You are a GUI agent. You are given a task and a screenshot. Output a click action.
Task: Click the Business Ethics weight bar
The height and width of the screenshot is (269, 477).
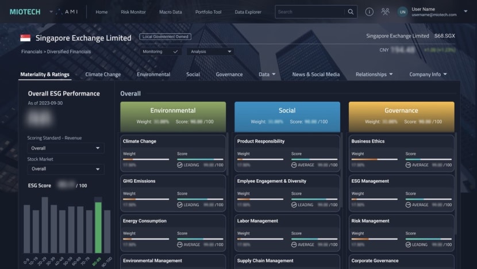point(374,159)
